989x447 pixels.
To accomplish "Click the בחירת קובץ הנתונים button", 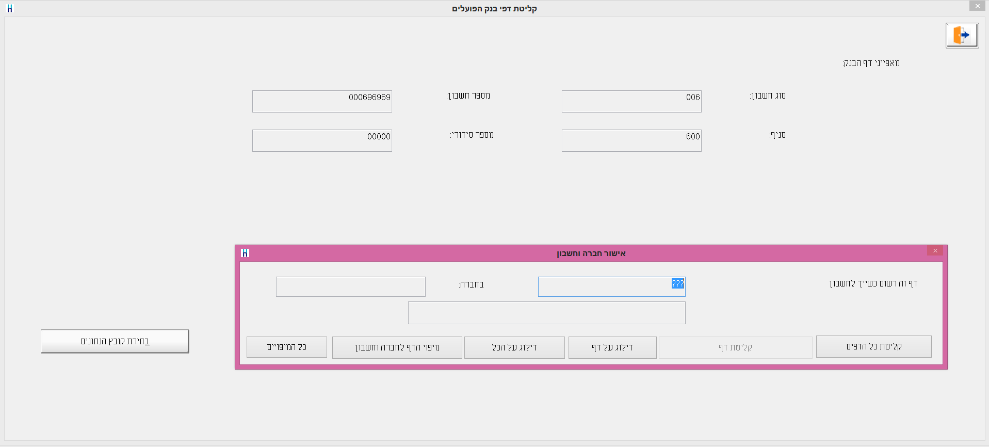I will click(x=115, y=341).
